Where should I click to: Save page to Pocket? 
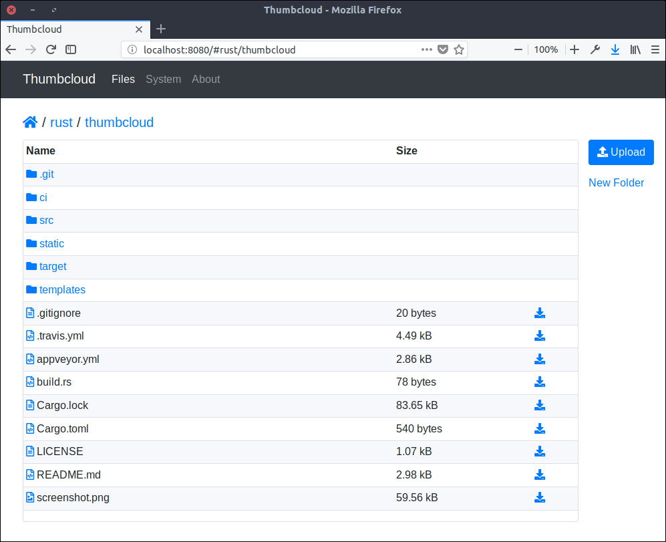click(x=443, y=49)
